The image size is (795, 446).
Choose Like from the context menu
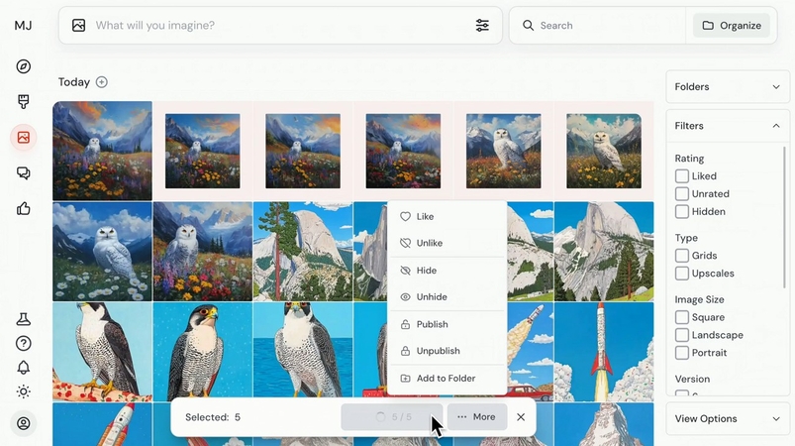pyautogui.click(x=447, y=217)
